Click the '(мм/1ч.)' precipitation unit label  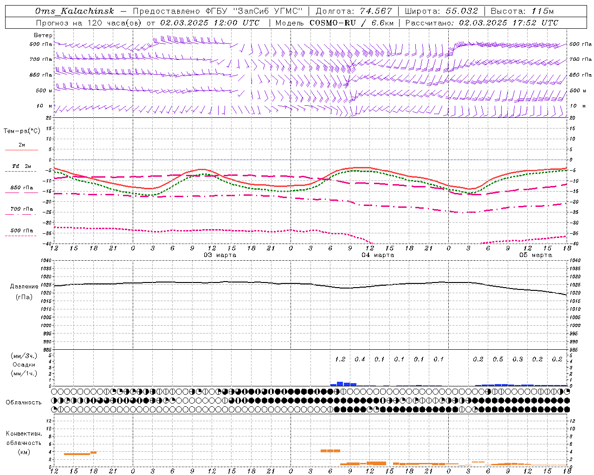[24, 373]
